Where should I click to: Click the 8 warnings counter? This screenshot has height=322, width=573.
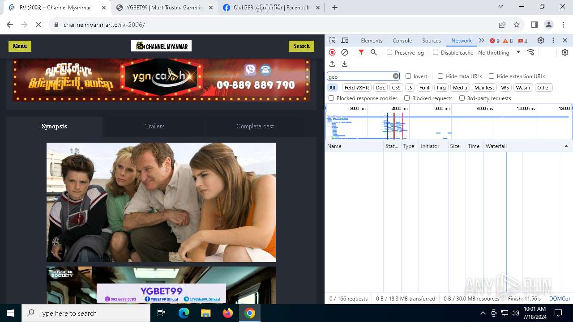tap(508, 41)
